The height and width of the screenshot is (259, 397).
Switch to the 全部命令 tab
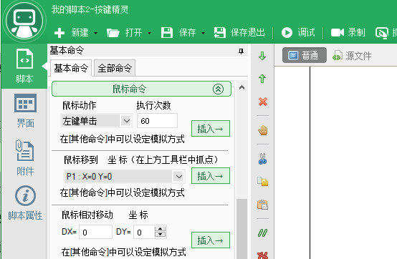coord(115,68)
